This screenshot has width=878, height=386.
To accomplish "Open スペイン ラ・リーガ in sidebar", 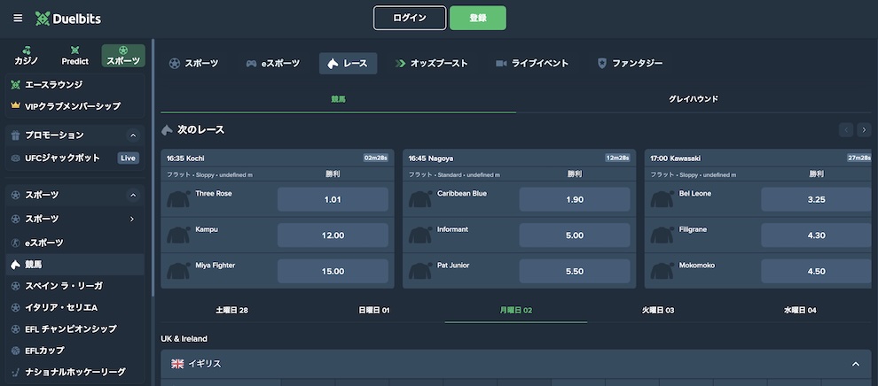I will coord(75,286).
